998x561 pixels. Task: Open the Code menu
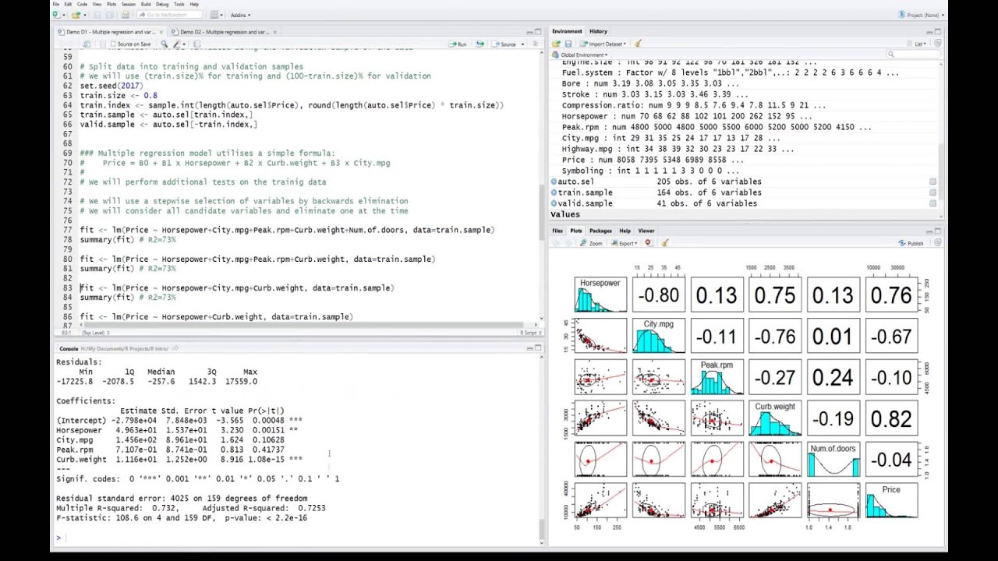pos(82,4)
